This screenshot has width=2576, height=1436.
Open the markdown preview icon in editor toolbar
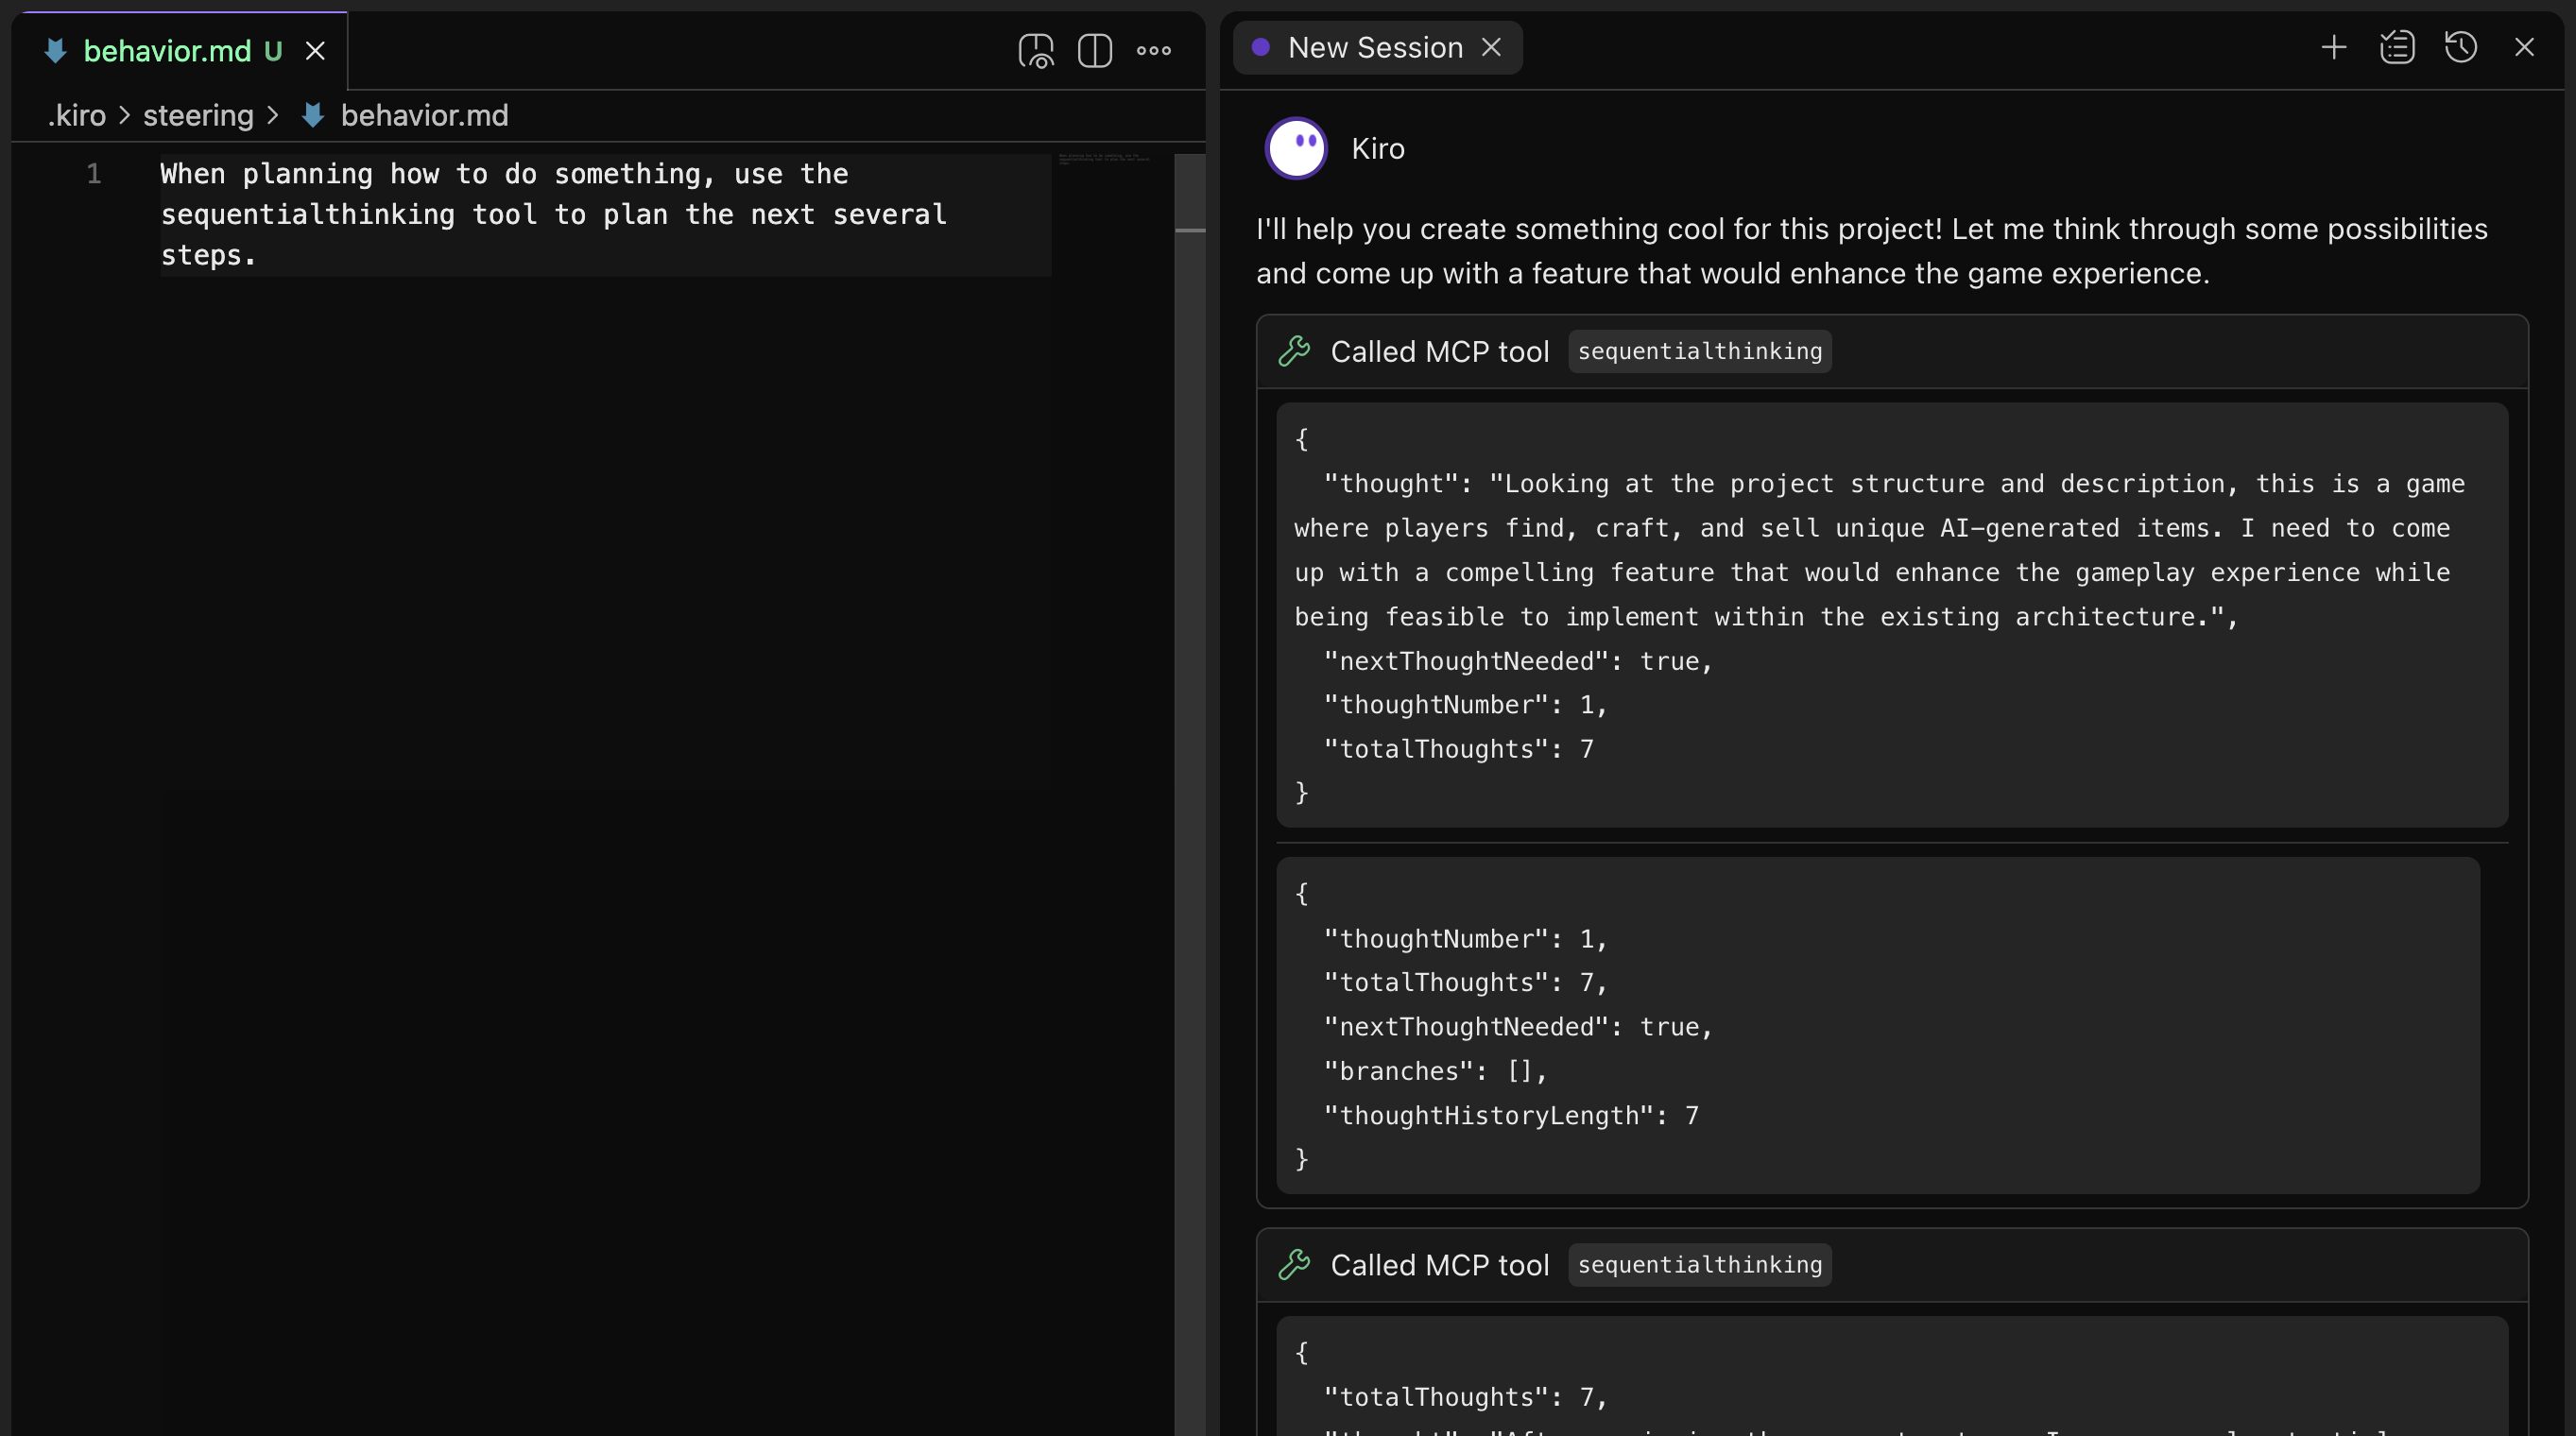point(1036,50)
